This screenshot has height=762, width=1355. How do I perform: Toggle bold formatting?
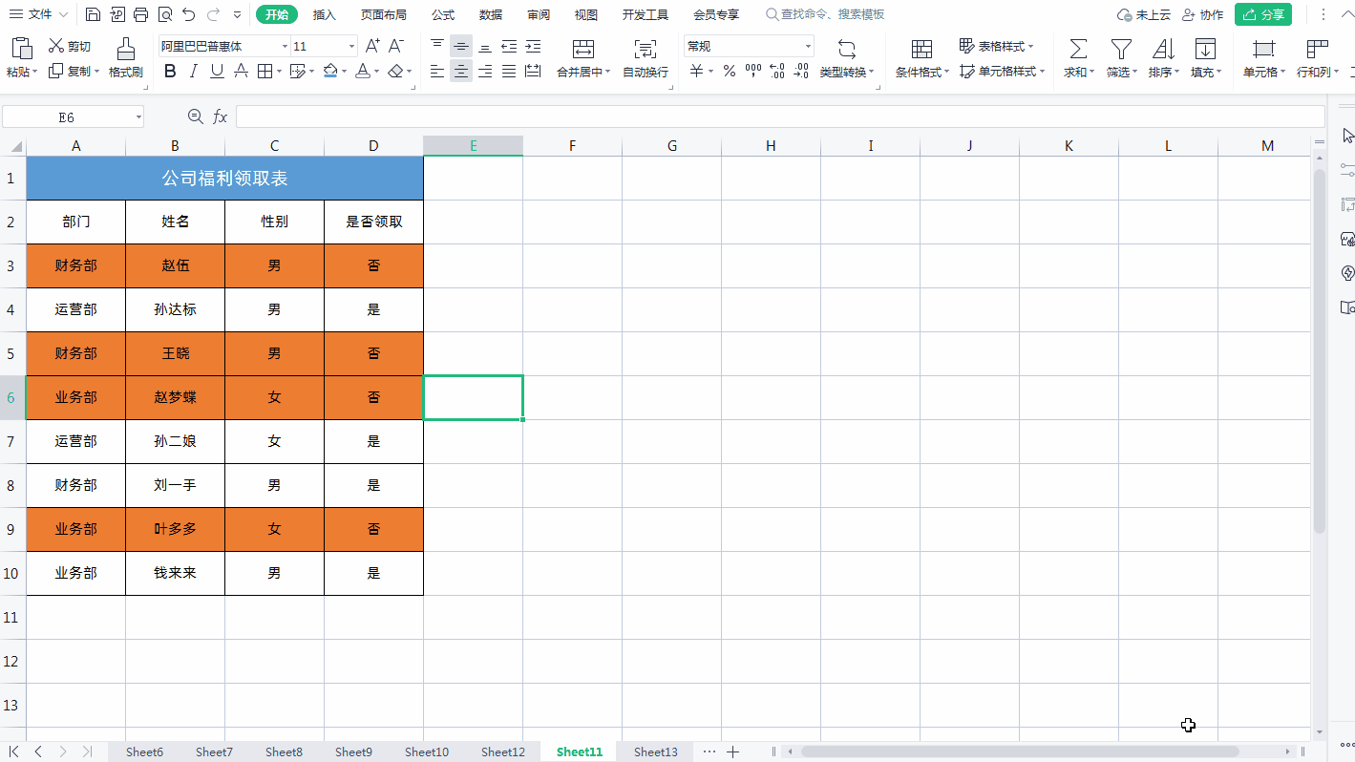coord(170,71)
